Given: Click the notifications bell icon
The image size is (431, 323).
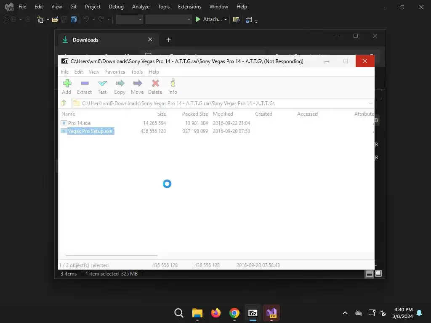Looking at the screenshot, I should (419, 313).
